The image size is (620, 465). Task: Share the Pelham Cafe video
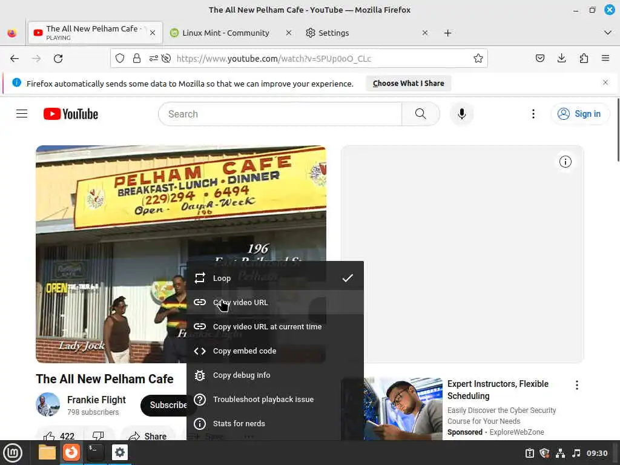pyautogui.click(x=148, y=436)
